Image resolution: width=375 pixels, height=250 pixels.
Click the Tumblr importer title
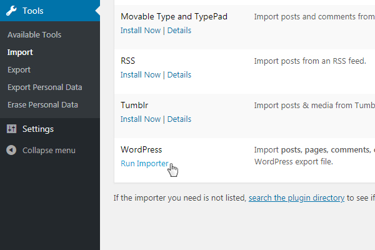134,105
